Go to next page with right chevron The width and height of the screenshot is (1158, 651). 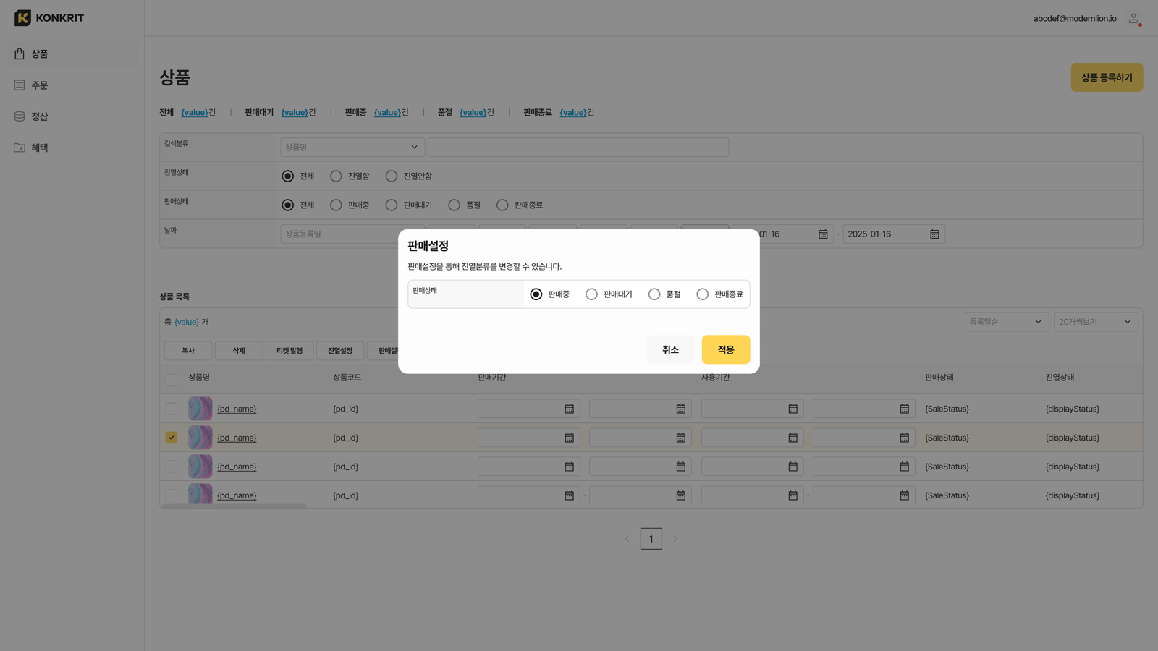click(675, 539)
